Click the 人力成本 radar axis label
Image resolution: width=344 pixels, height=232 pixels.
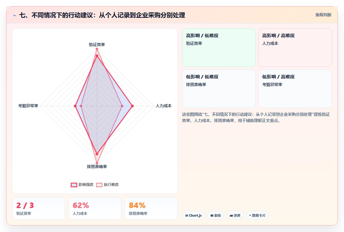click(164, 106)
